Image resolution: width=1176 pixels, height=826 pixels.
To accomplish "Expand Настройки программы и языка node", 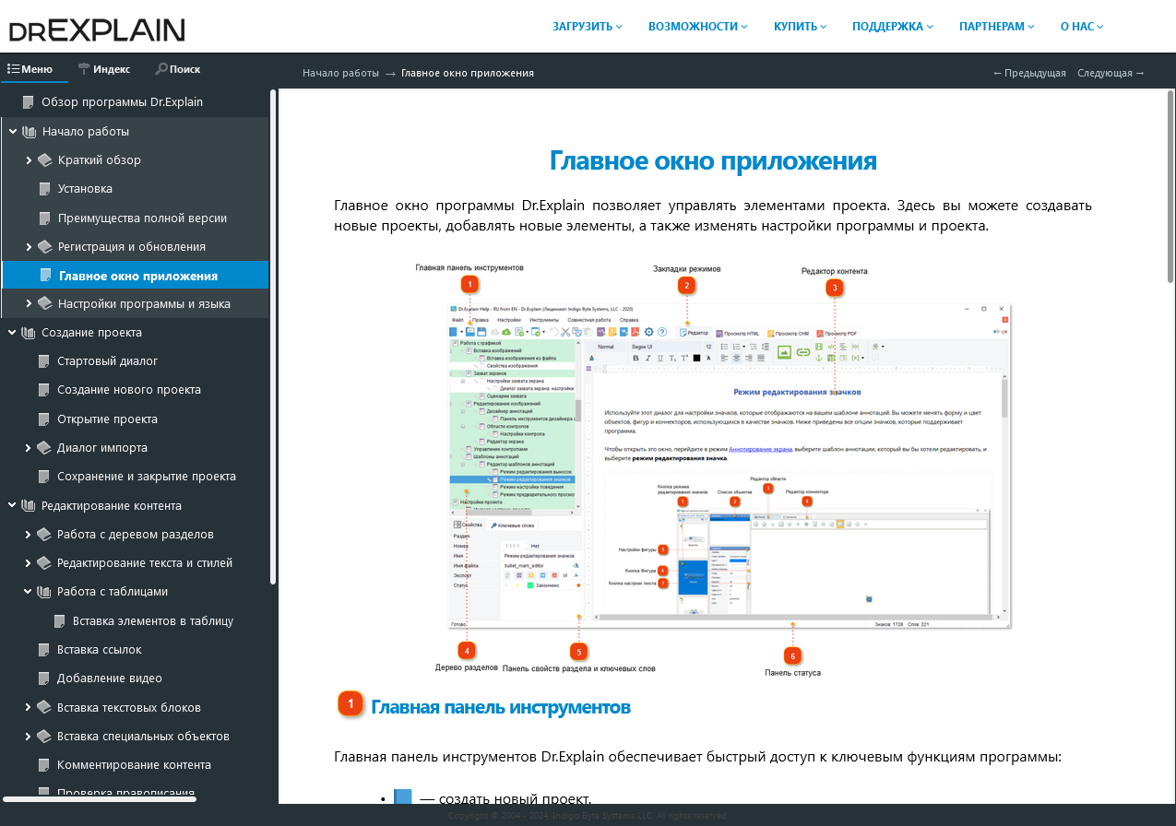I will [29, 303].
